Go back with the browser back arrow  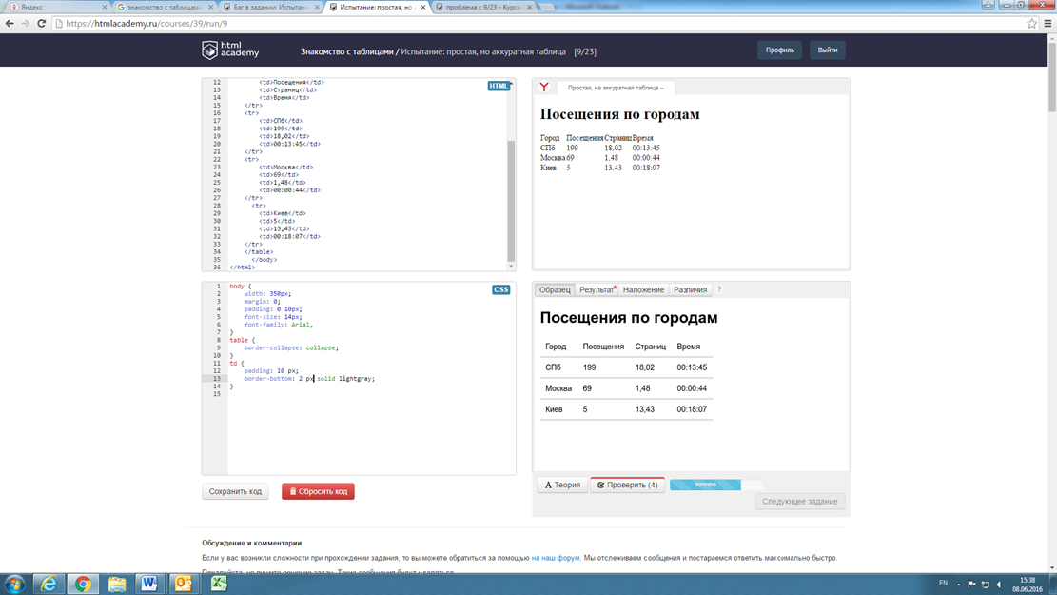[10, 24]
